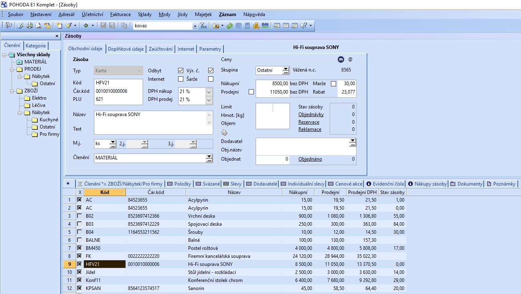Click the Objednávky link
Image resolution: width=521 pixels, height=294 pixels.
(x=311, y=114)
